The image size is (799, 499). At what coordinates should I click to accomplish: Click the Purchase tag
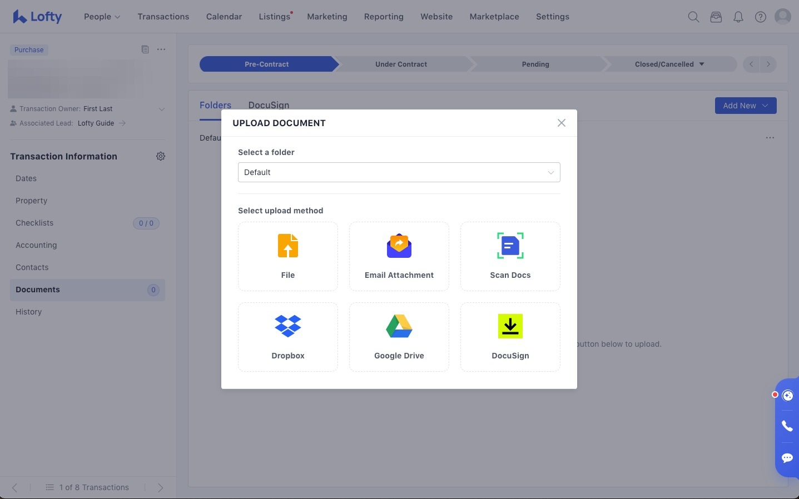tap(29, 49)
